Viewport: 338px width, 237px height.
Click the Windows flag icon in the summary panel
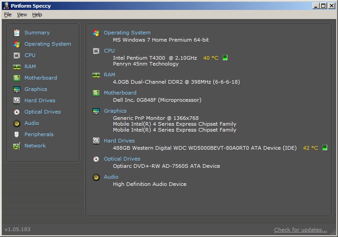(x=96, y=33)
